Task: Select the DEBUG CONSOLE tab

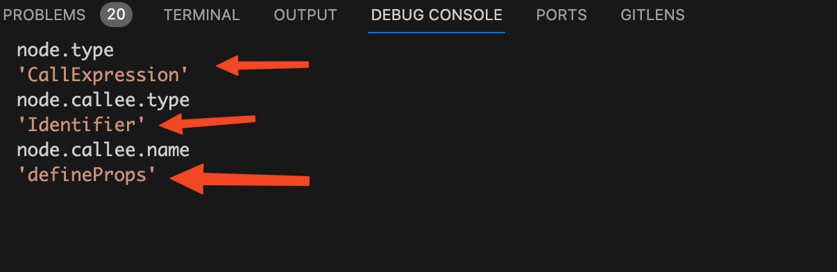Action: [437, 15]
